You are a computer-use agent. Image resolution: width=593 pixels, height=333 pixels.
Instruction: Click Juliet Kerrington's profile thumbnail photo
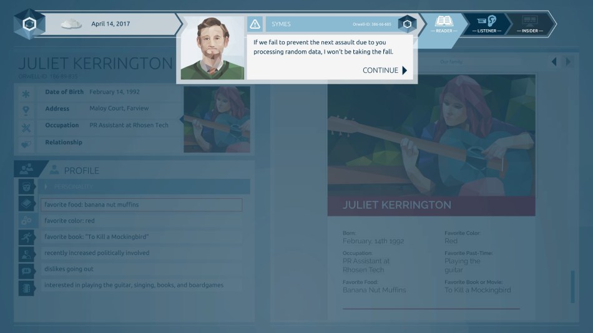point(217,119)
